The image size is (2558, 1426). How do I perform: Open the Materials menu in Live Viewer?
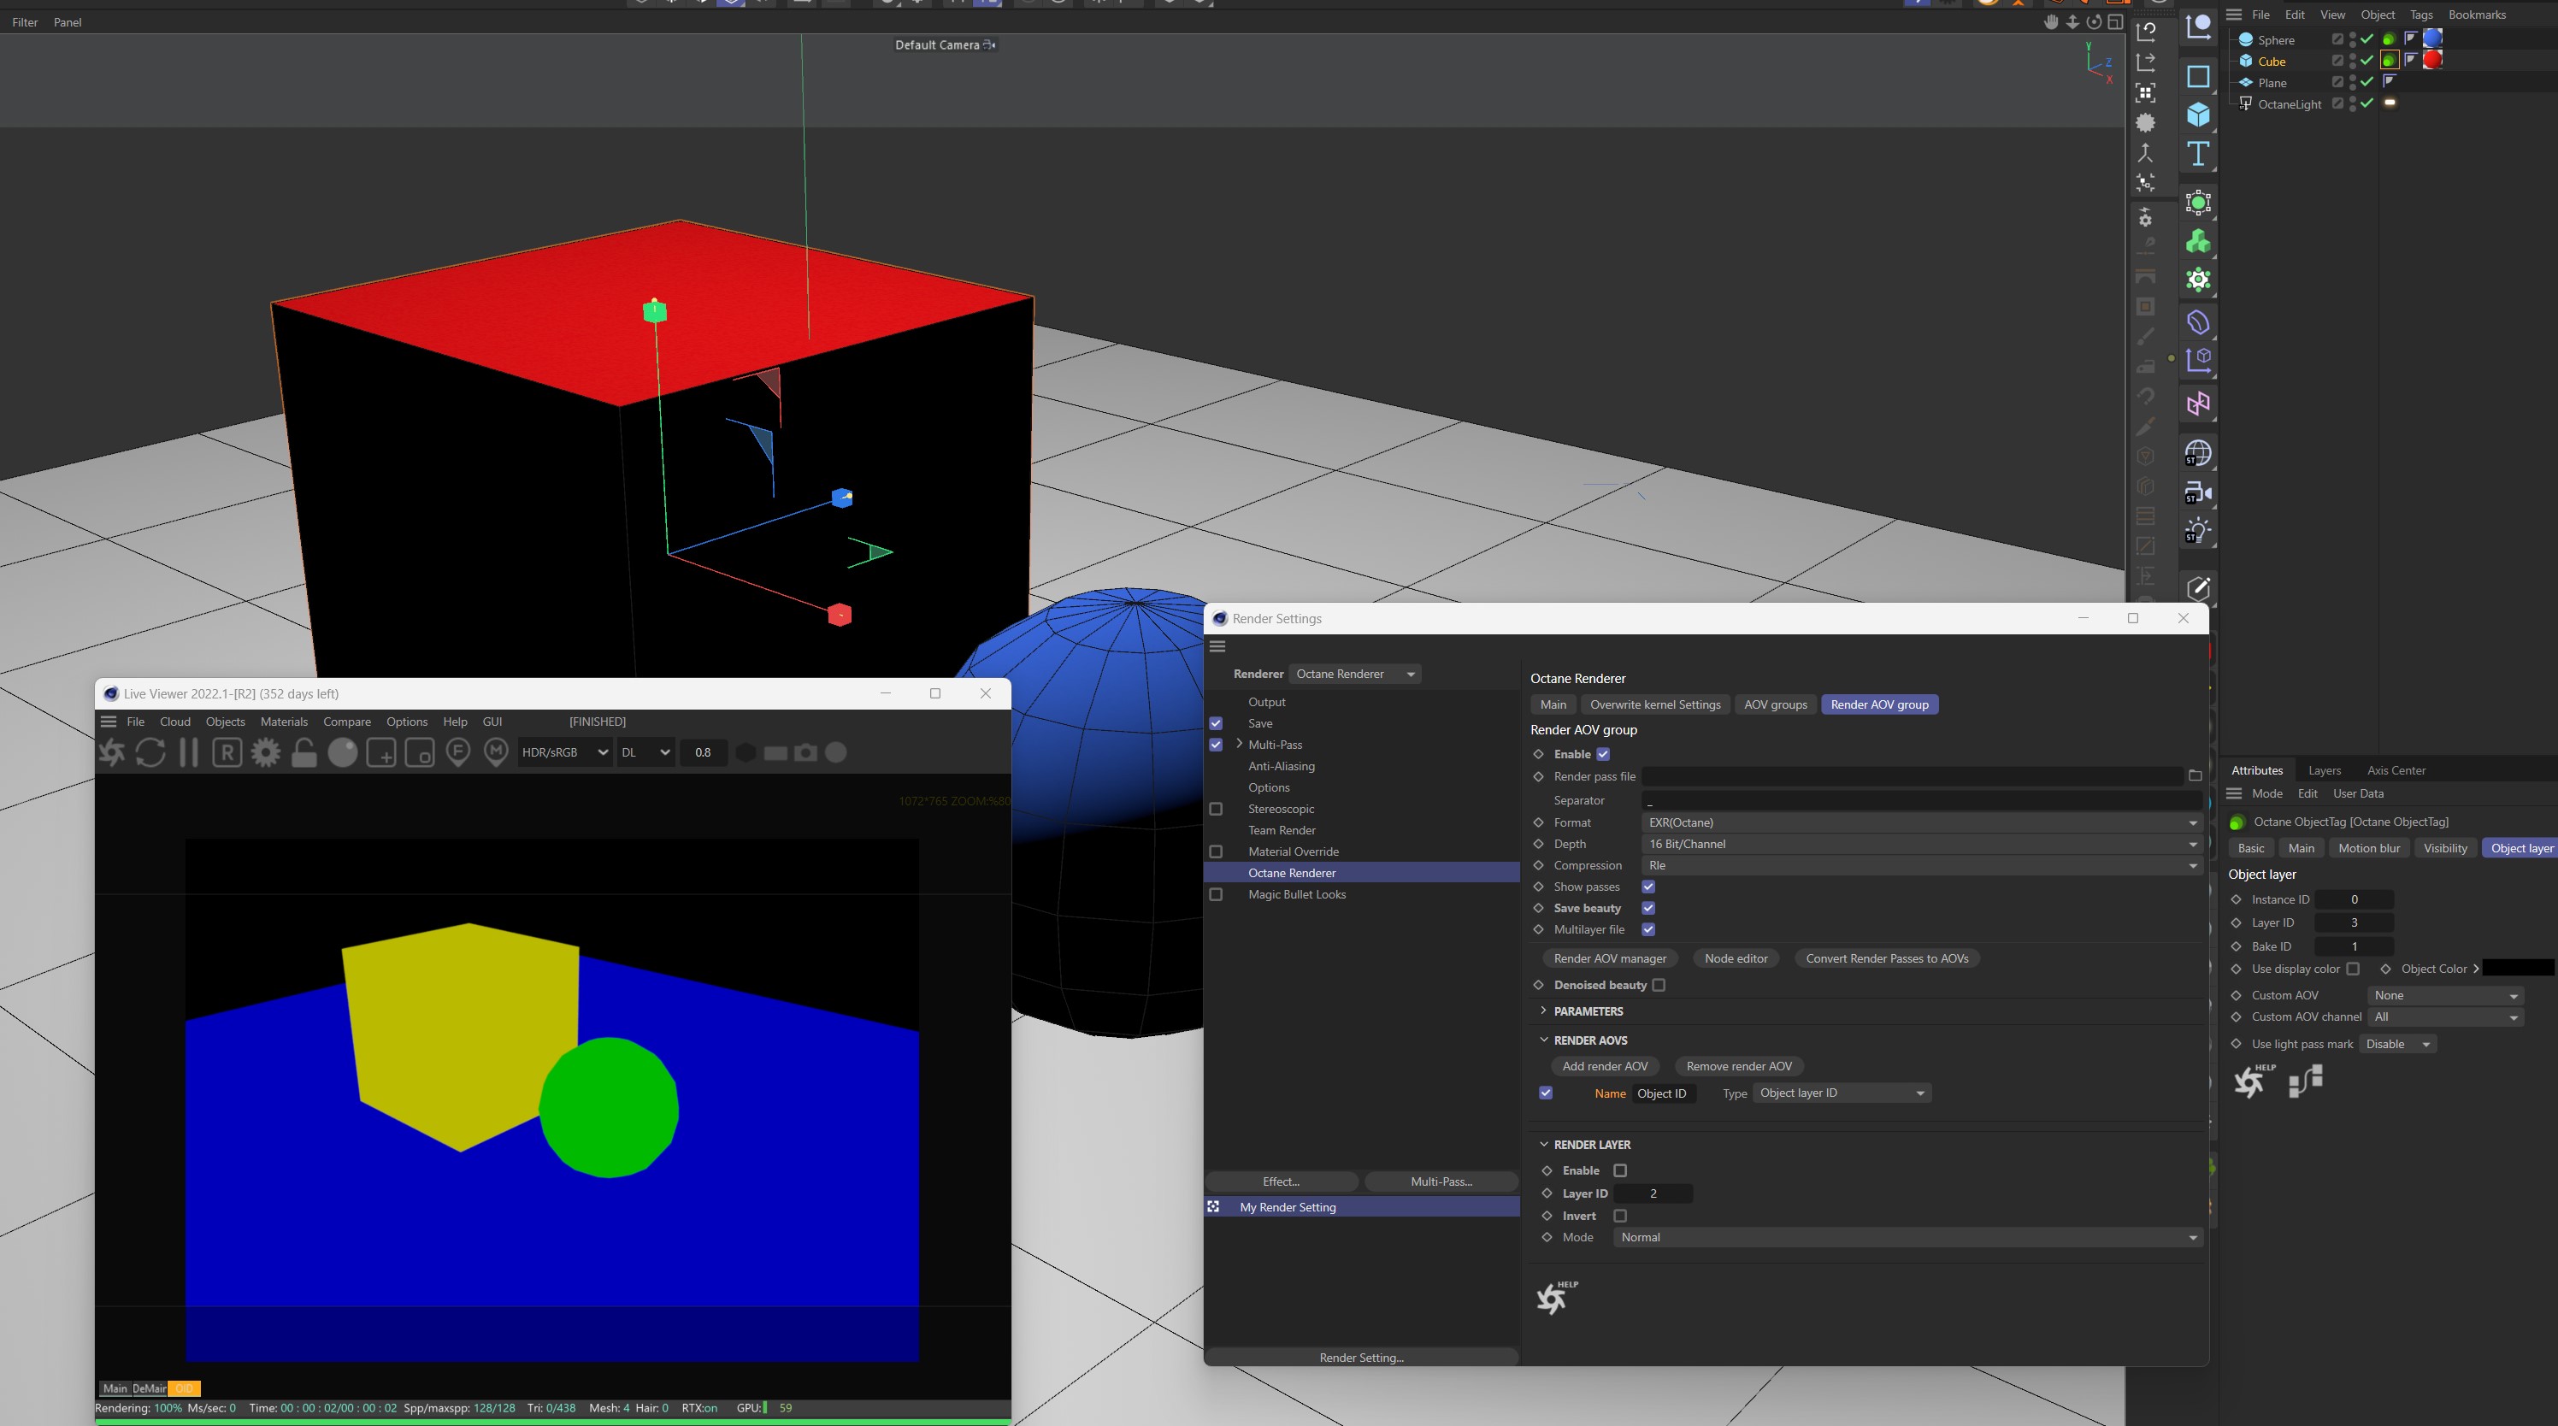(284, 722)
